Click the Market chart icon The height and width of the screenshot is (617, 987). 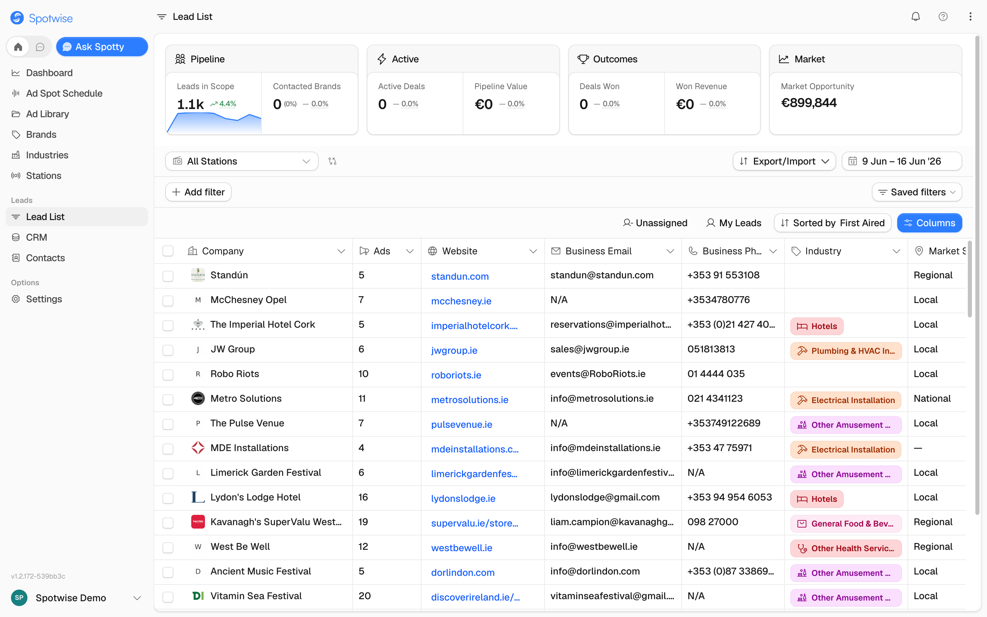pos(784,59)
